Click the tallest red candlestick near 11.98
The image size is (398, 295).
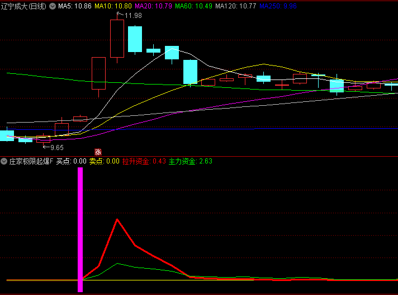click(117, 39)
